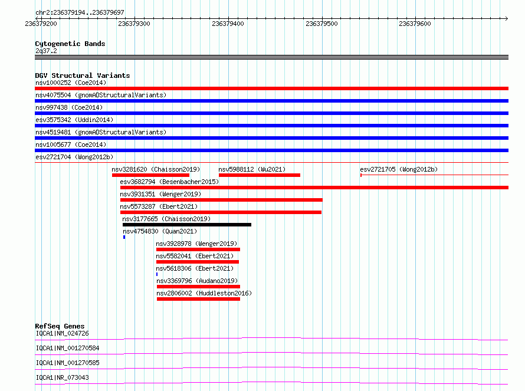Viewport: 525px width, 391px height.
Task: Open variant nsv3928978 (Wenger2019) label
Action: [196, 244]
